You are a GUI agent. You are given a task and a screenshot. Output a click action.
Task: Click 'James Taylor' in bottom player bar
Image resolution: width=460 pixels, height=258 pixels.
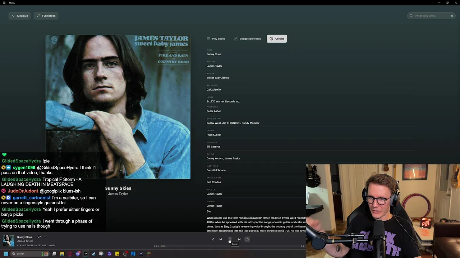point(25,241)
